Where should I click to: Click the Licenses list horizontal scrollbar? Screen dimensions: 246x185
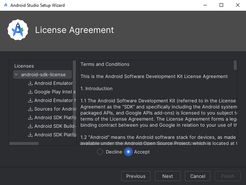24,143
